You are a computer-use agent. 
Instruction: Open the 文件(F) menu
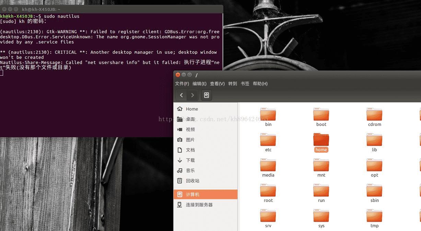click(182, 84)
